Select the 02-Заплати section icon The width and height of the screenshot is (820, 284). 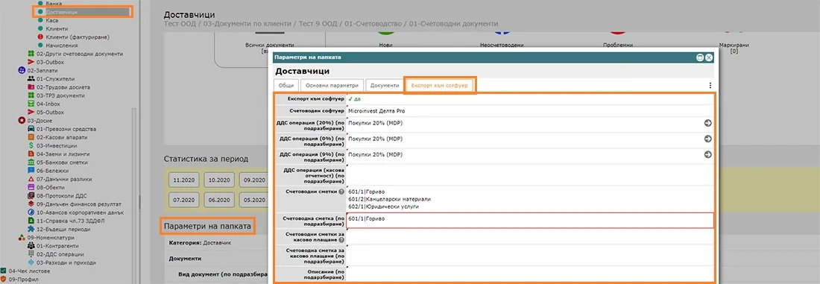coord(22,70)
